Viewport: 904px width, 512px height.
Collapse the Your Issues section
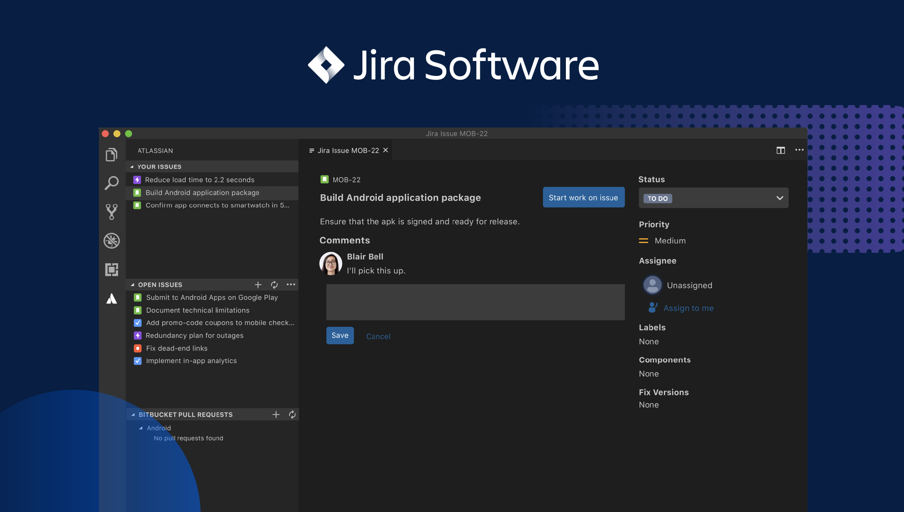[x=132, y=167]
